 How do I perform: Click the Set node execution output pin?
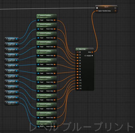(x=115, y=8)
